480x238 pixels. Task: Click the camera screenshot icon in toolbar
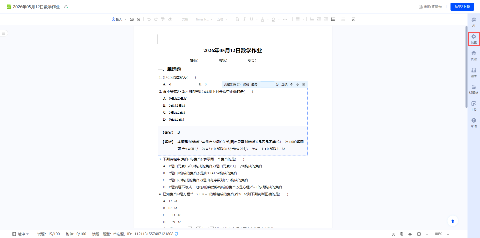[x=132, y=19]
